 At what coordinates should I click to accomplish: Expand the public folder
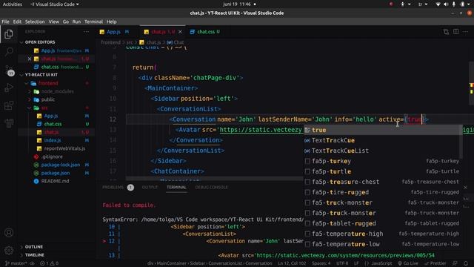click(x=47, y=99)
